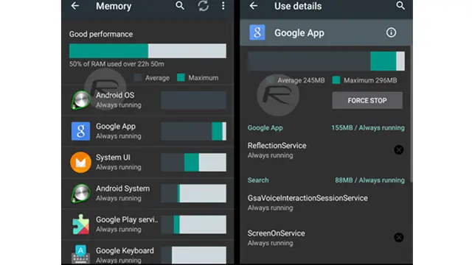Viewport: 472px width, 265px height.
Task: Tap '50% of RAM used over 22h 50m'
Action: pyautogui.click(x=117, y=64)
